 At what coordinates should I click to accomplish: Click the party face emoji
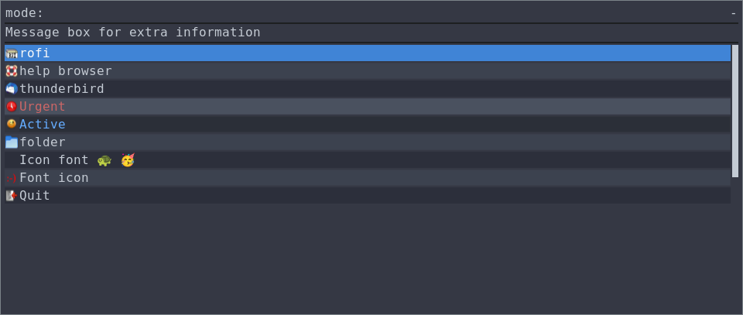pyautogui.click(x=128, y=160)
